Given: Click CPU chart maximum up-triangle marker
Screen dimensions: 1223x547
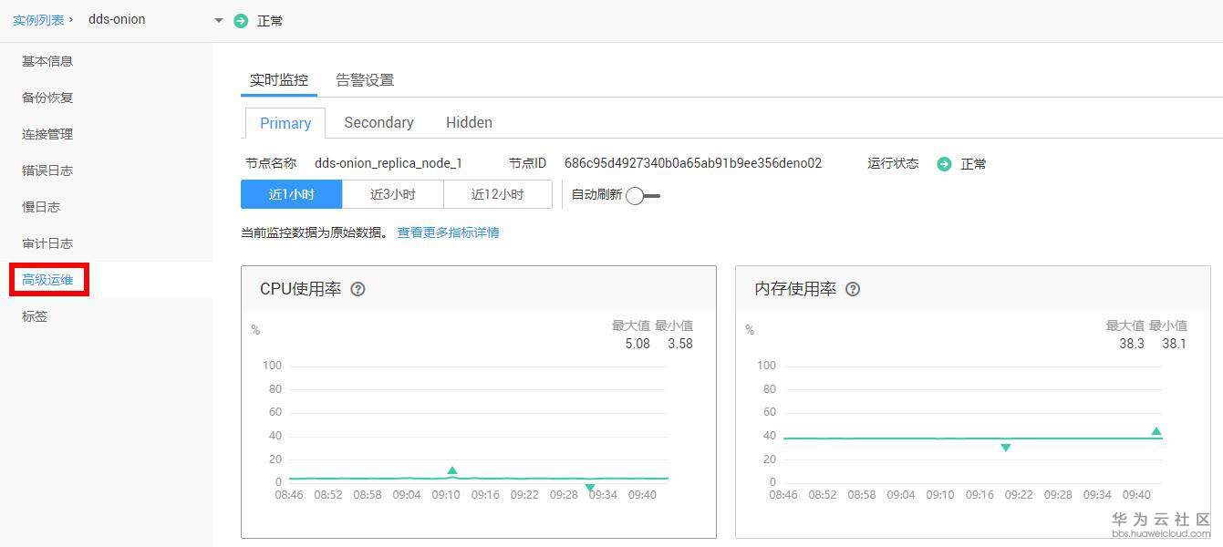Looking at the screenshot, I should (x=452, y=470).
